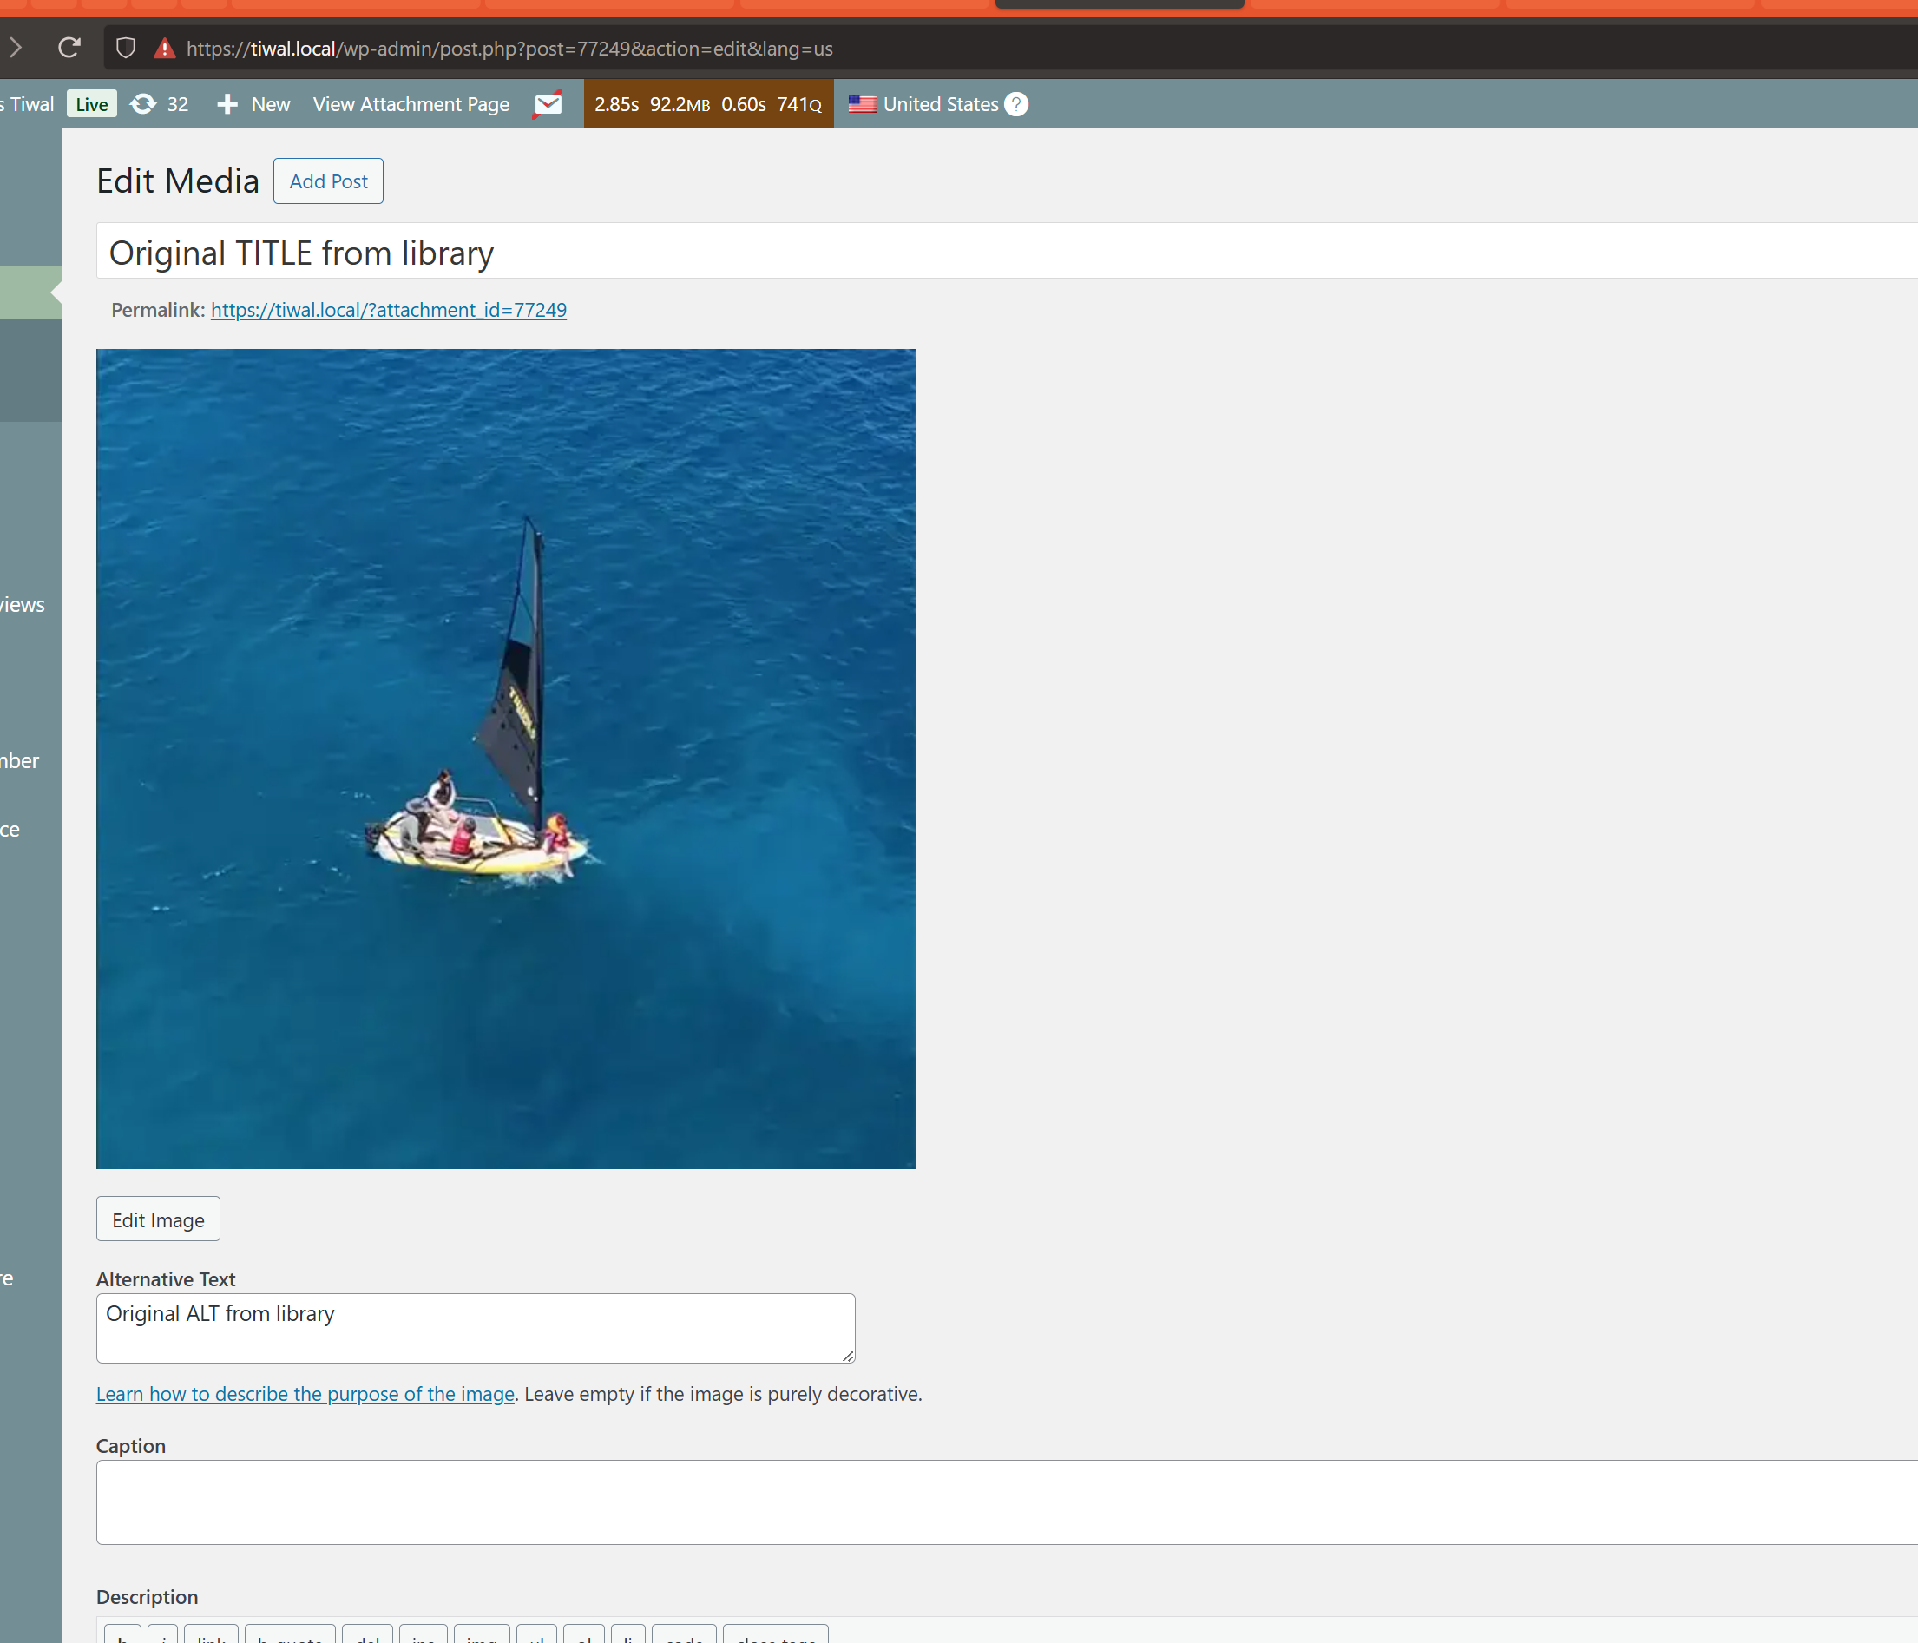This screenshot has width=1918, height=1643.
Task: Toggle the Live environment badge
Action: pos(92,105)
